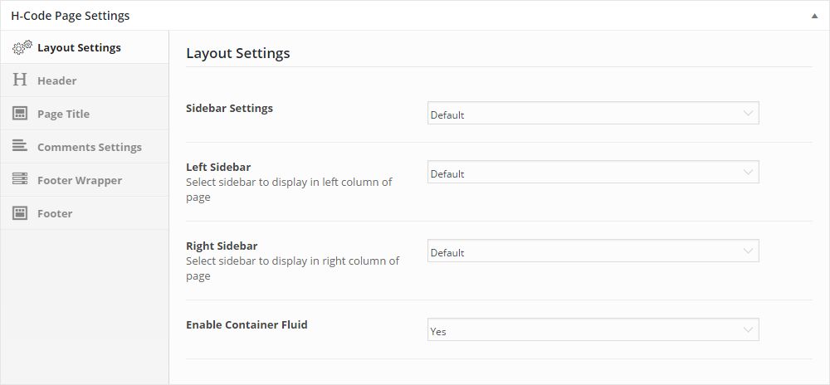Image resolution: width=830 pixels, height=385 pixels.
Task: Click the Footer Wrapper icon
Action: pyautogui.click(x=20, y=179)
